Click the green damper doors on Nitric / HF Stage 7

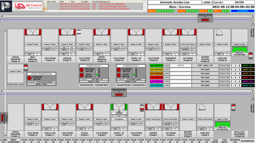click(119, 107)
